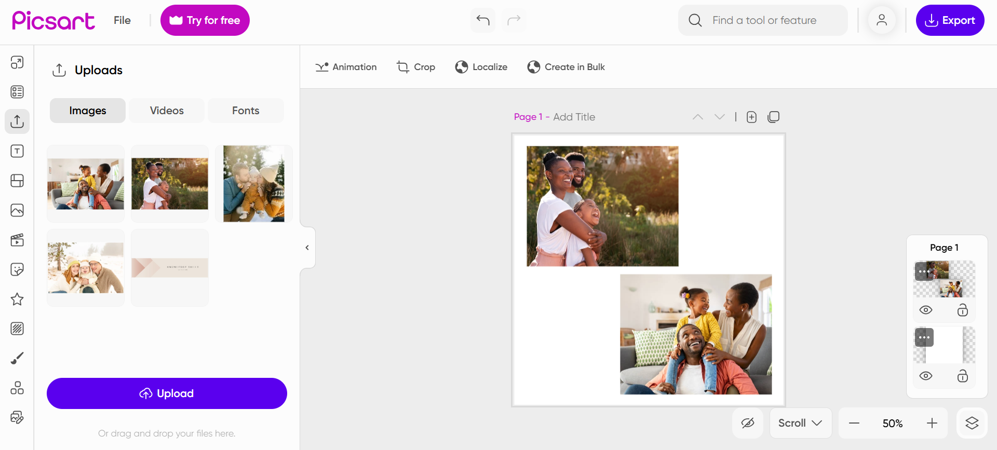Switch to the Images tab
The image size is (997, 450).
[x=88, y=111]
